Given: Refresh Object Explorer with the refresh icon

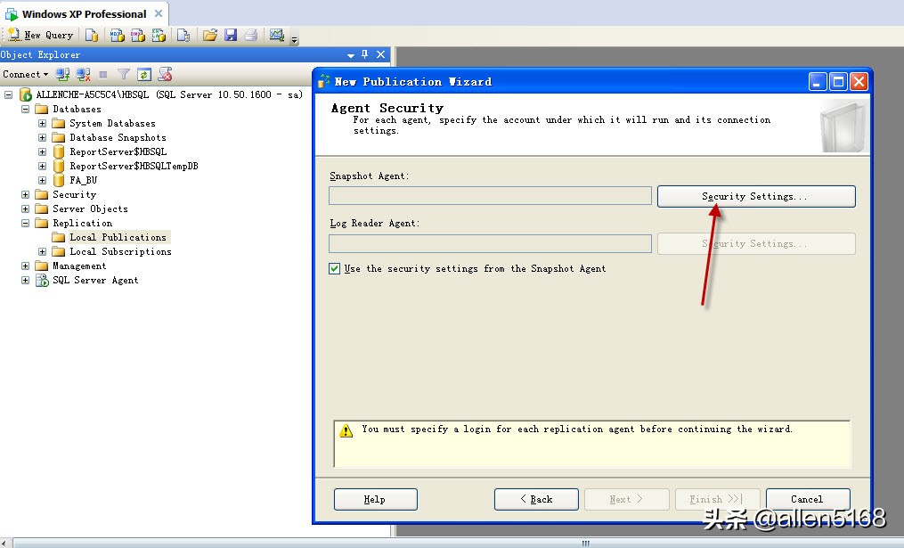Looking at the screenshot, I should point(143,75).
